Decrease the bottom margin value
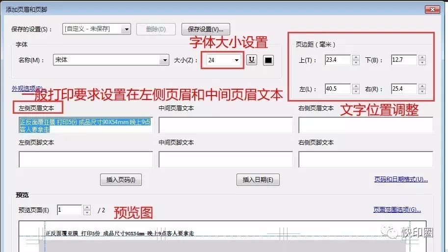The width and height of the screenshot is (448, 252). (x=422, y=62)
